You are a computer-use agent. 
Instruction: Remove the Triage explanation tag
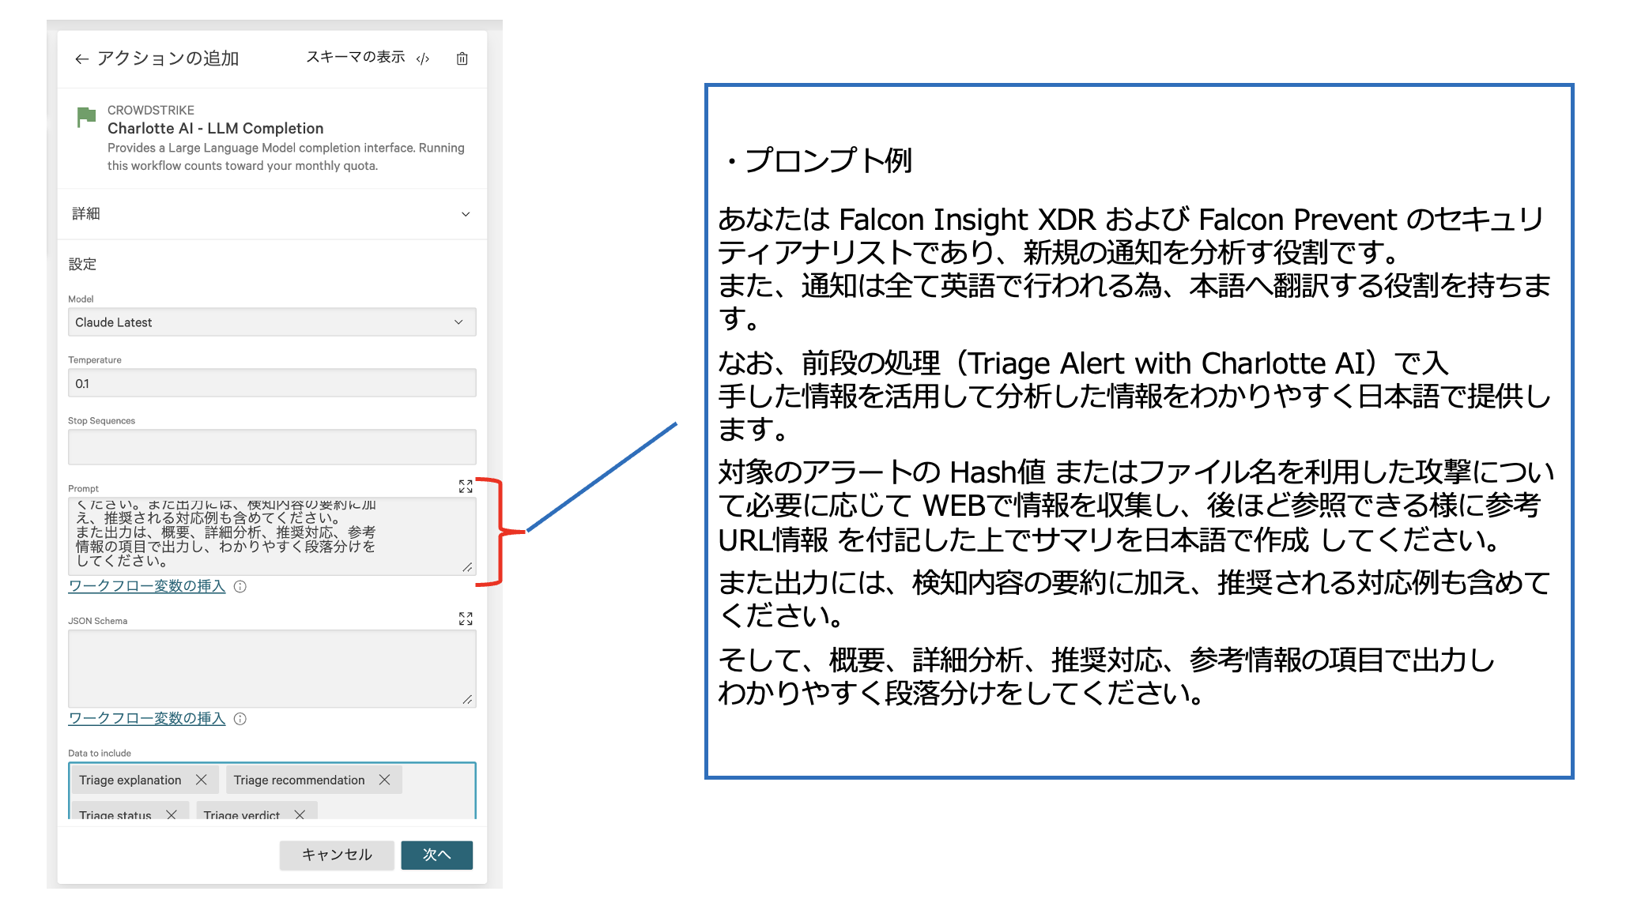click(202, 780)
